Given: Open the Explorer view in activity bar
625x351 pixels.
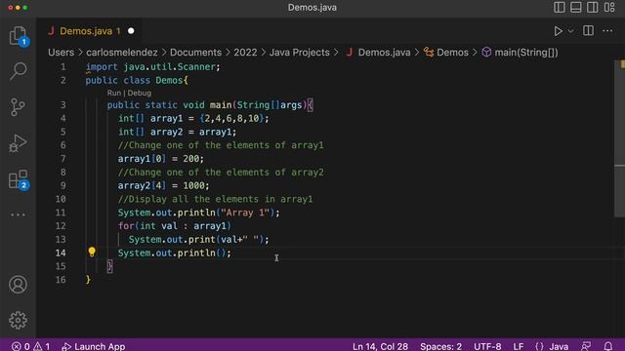Looking at the screenshot, I should tap(18, 36).
